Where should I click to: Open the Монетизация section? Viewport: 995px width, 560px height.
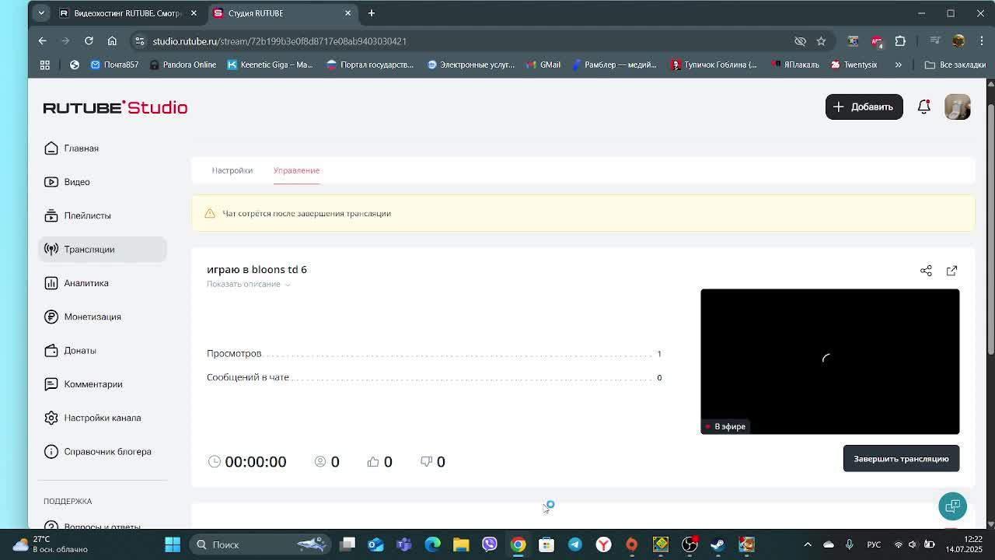click(x=82, y=317)
